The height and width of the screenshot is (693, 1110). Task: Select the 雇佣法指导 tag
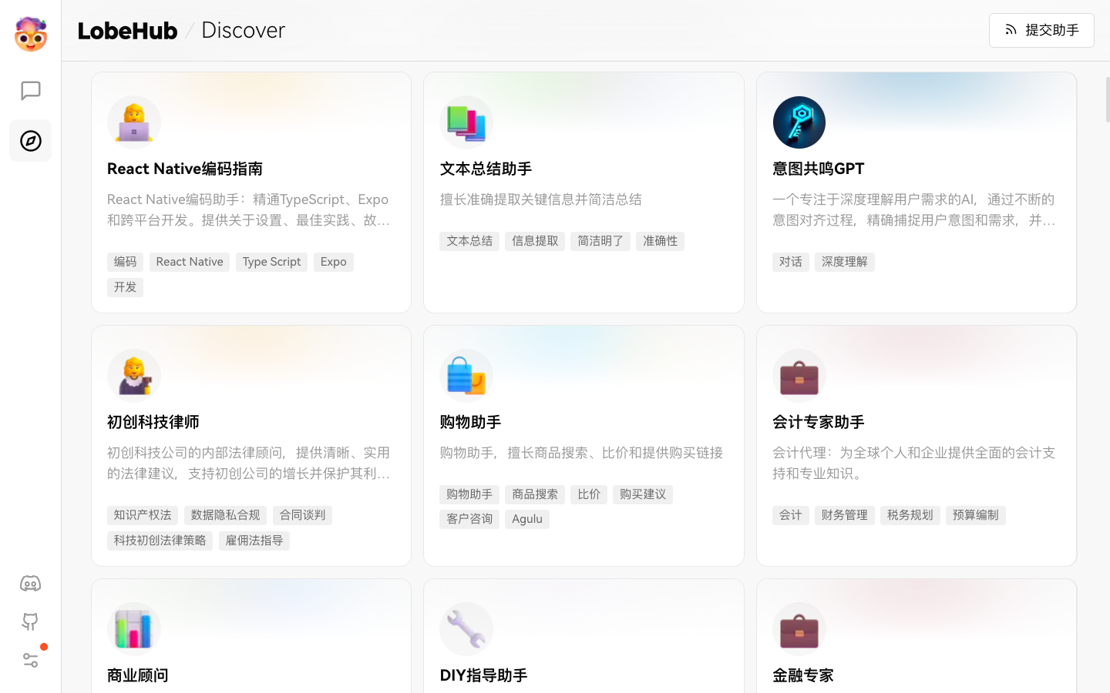(254, 541)
